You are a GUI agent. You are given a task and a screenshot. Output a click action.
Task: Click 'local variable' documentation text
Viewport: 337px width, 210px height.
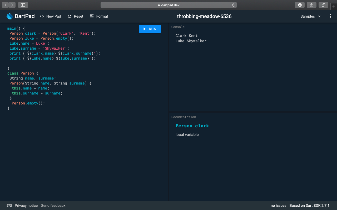click(187, 135)
